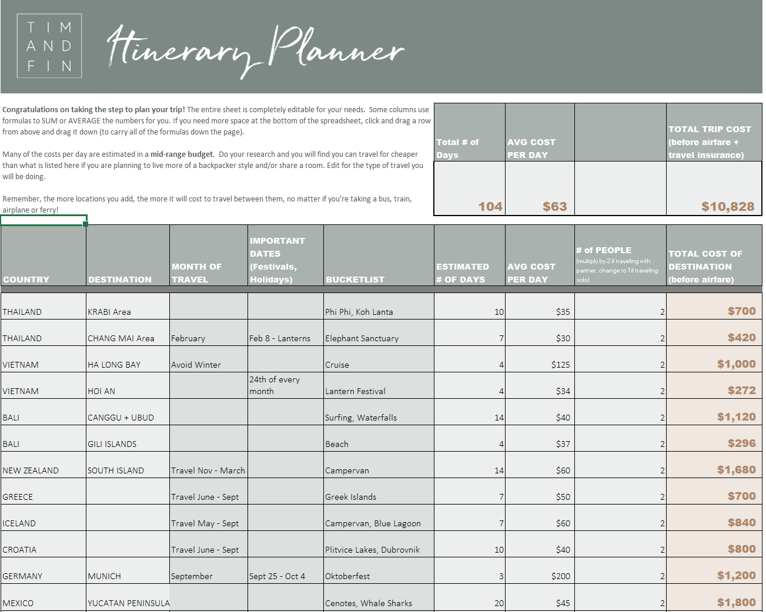Select the CROATIA country cell
This screenshot has width=766, height=612.
pyautogui.click(x=44, y=544)
